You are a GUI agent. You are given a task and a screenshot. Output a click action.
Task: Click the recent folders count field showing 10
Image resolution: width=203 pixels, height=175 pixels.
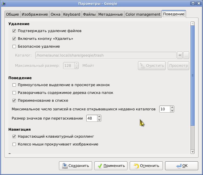(x=165, y=109)
